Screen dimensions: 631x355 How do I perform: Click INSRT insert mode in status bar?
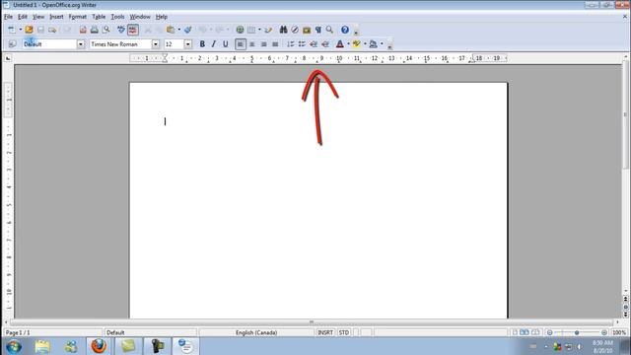(x=325, y=333)
